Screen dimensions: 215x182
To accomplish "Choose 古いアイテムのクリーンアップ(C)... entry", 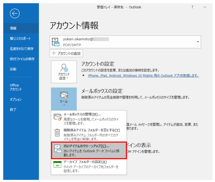I will [89, 150].
